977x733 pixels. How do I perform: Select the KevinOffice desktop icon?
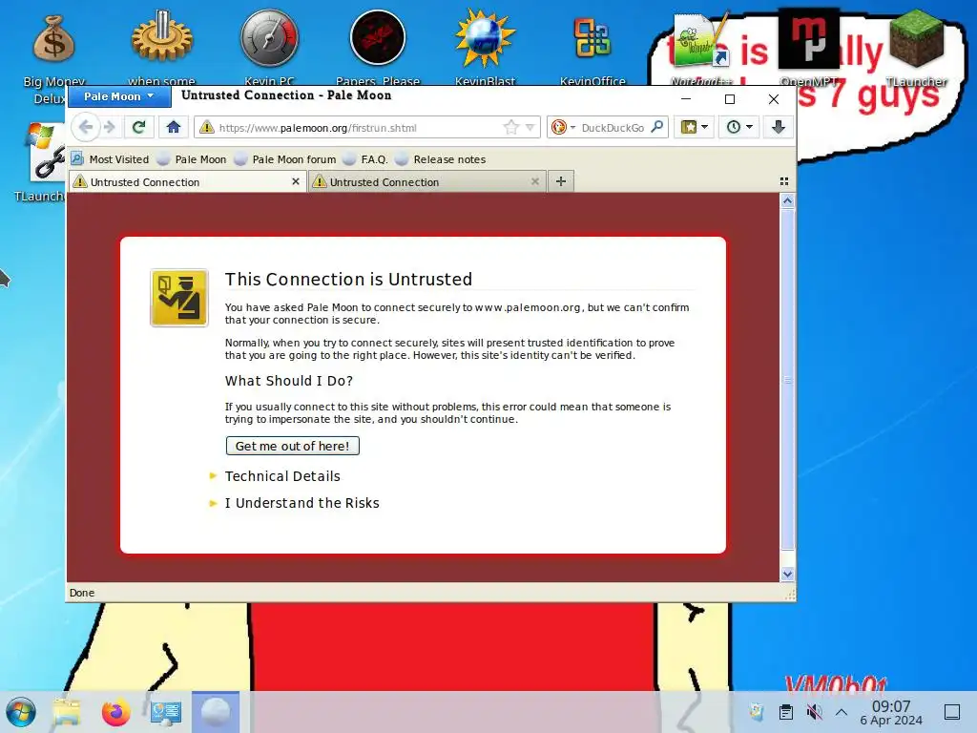click(x=592, y=49)
